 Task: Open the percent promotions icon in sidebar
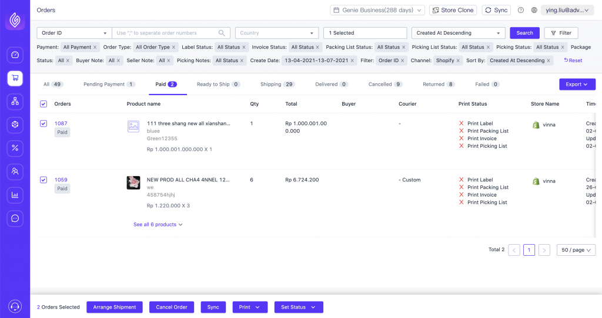pos(15,148)
